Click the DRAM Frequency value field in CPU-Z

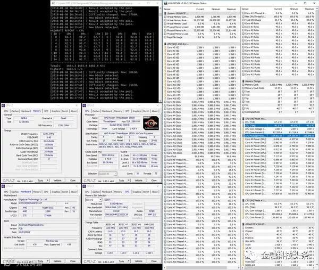pyautogui.click(x=49, y=134)
